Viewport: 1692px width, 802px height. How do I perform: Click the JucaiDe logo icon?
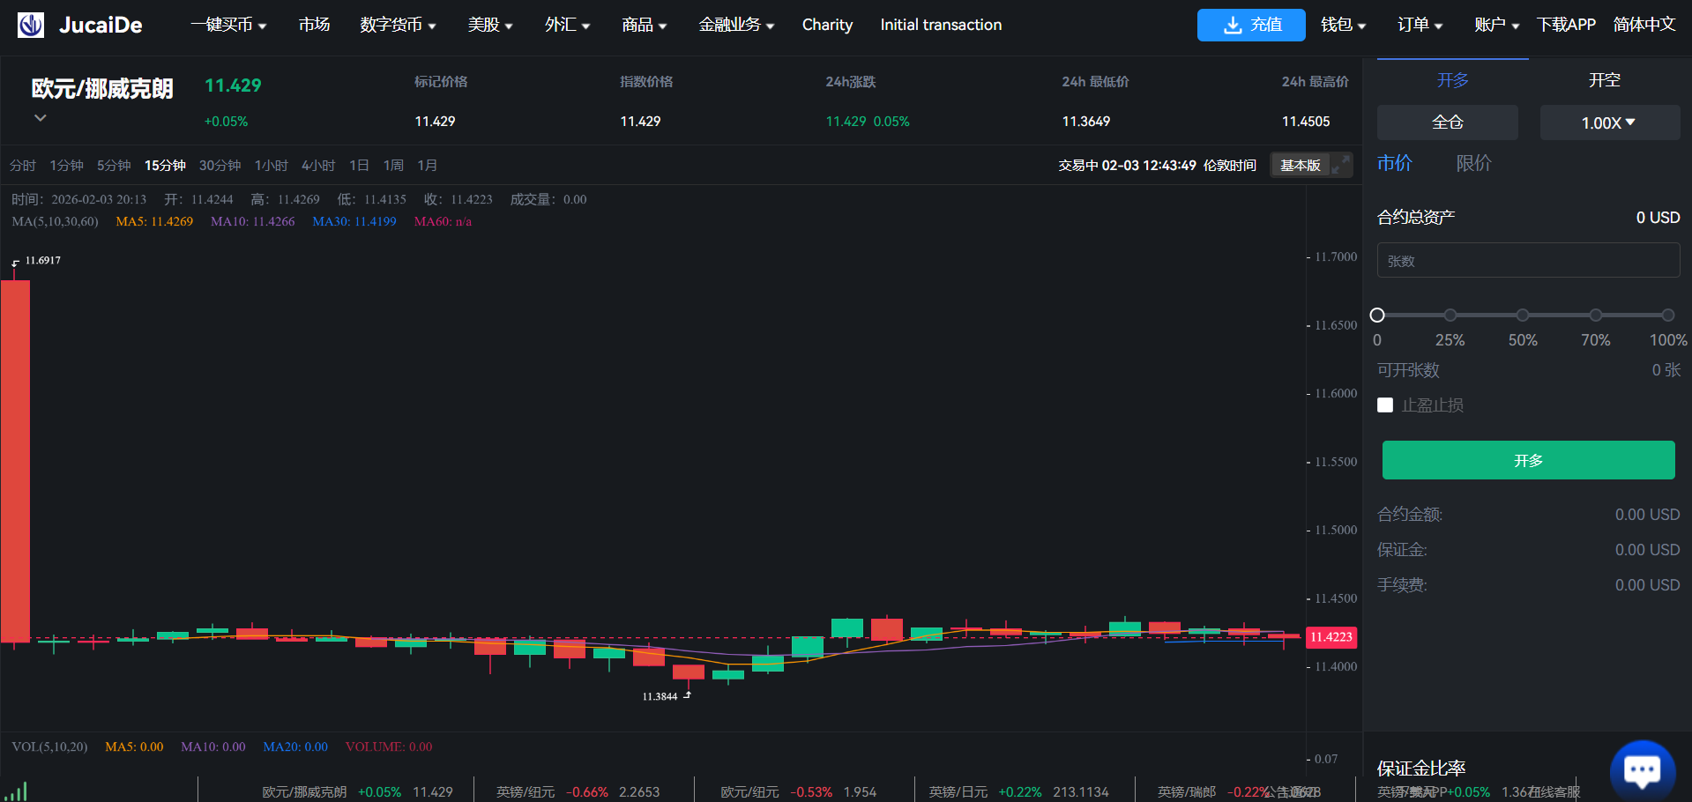31,25
